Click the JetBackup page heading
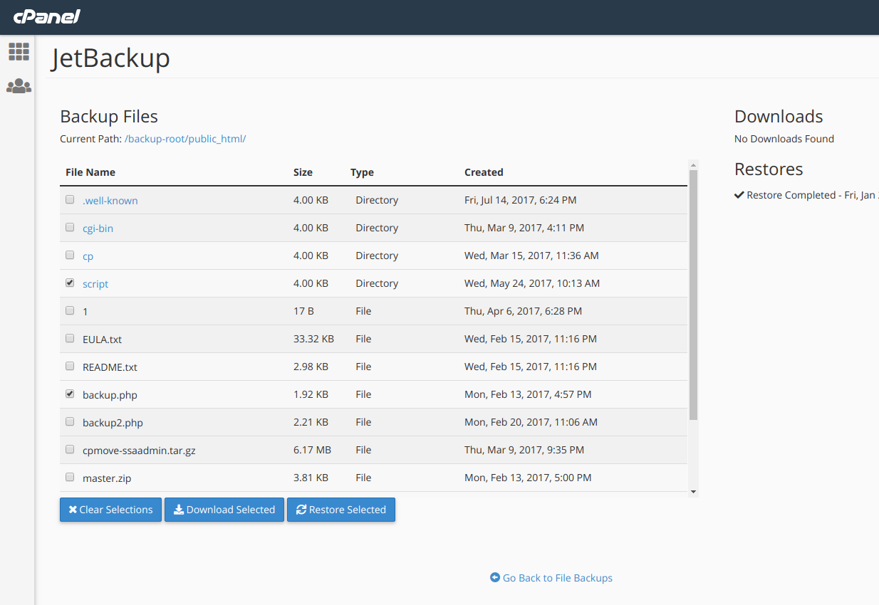 tap(110, 58)
